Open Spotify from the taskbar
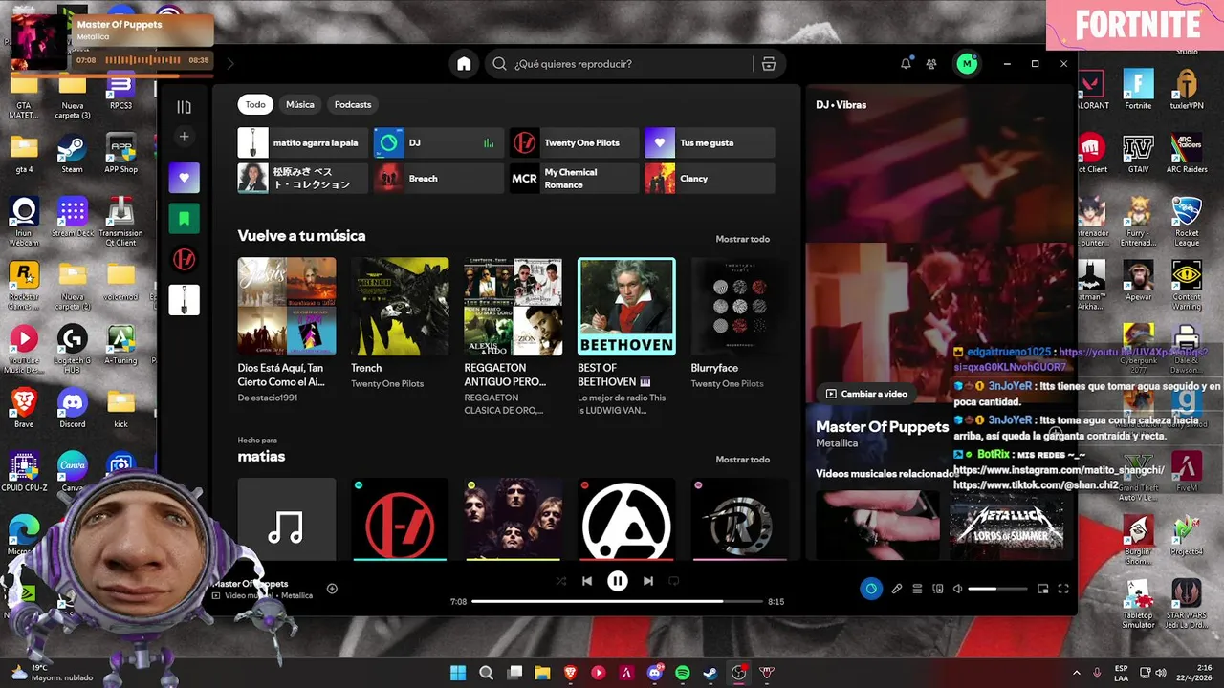 click(683, 673)
